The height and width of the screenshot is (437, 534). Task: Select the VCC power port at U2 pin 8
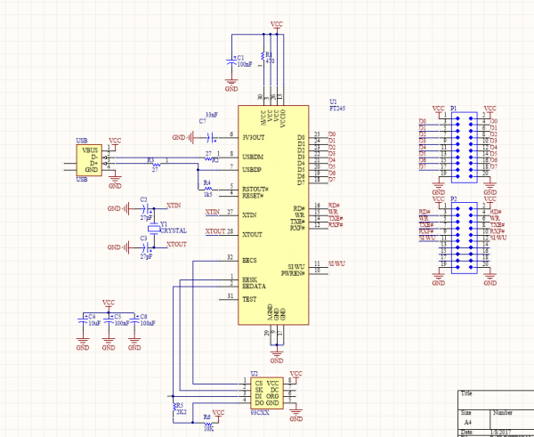pyautogui.click(x=296, y=376)
